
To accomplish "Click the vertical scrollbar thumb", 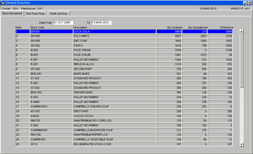I will click(x=241, y=60).
